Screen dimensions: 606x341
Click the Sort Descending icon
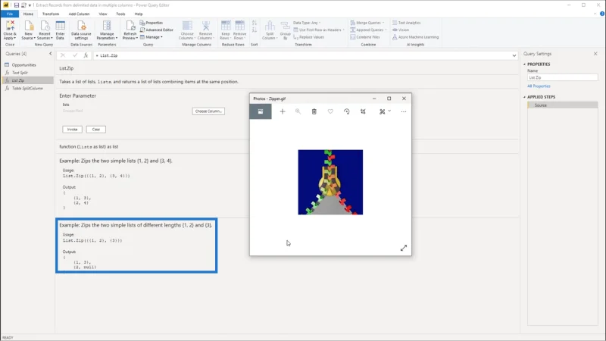(x=255, y=30)
